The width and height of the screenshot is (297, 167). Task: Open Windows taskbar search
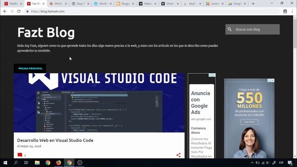coord(16,163)
